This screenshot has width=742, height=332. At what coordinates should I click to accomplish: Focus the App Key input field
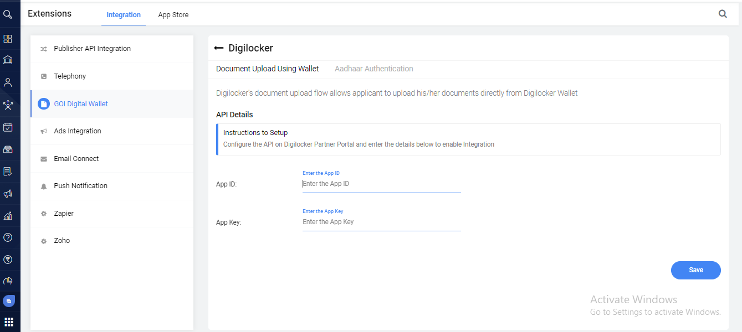point(381,222)
